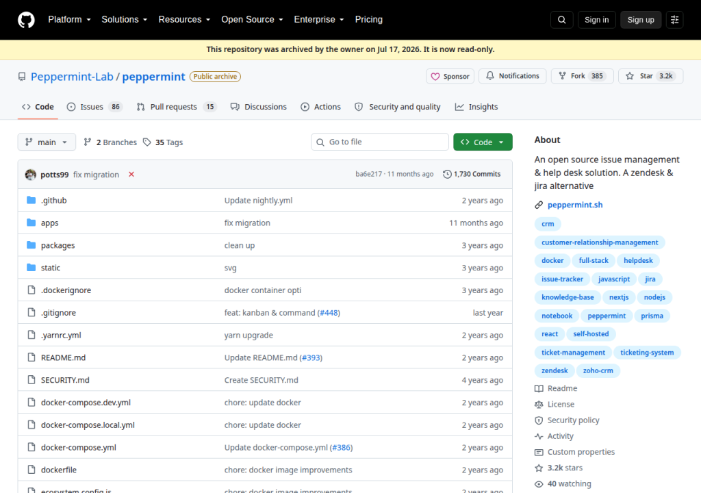The height and width of the screenshot is (493, 701).
Task: Click the star icon beside 3.2k stars
Action: point(539,468)
